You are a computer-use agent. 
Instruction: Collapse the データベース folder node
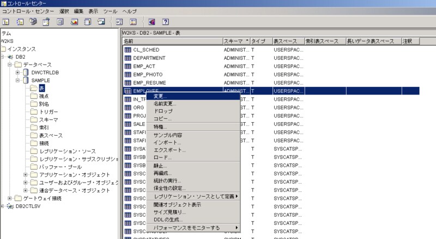coord(10,65)
